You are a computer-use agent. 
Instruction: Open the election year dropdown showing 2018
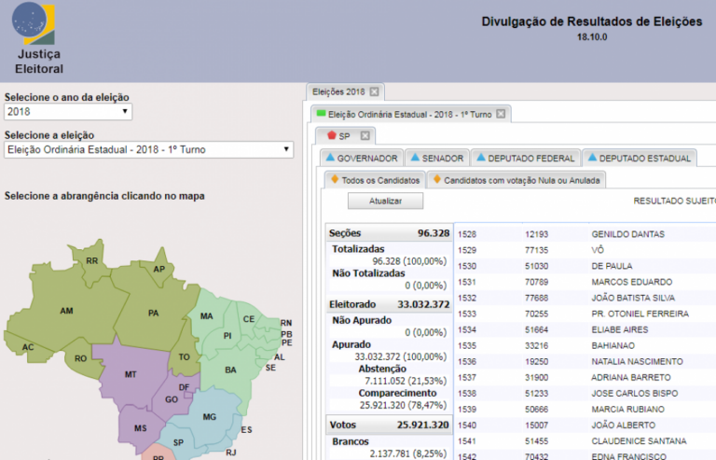[68, 111]
